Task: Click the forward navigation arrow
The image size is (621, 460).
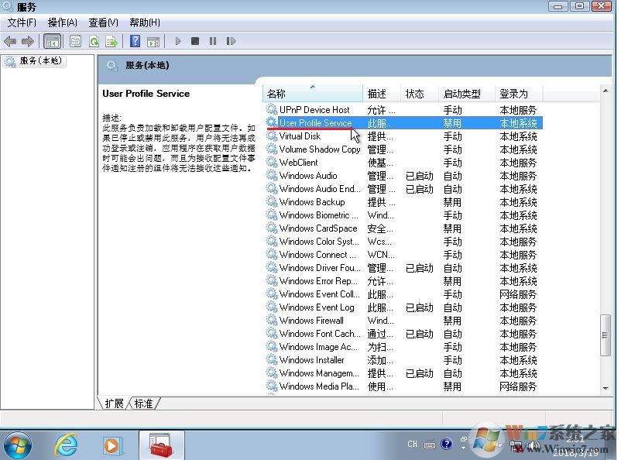Action: point(26,41)
